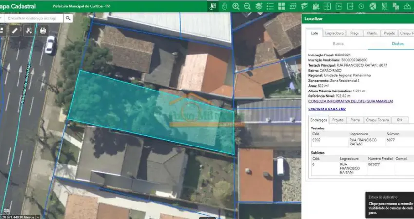This screenshot has height=219, width=414.
Task: Select the pan hand tool
Action: tap(225, 6)
